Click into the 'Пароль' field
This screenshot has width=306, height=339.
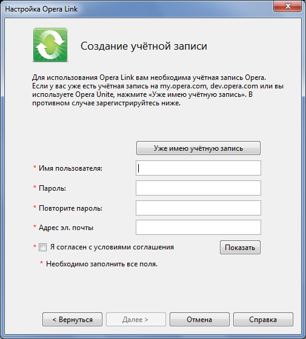click(198, 188)
